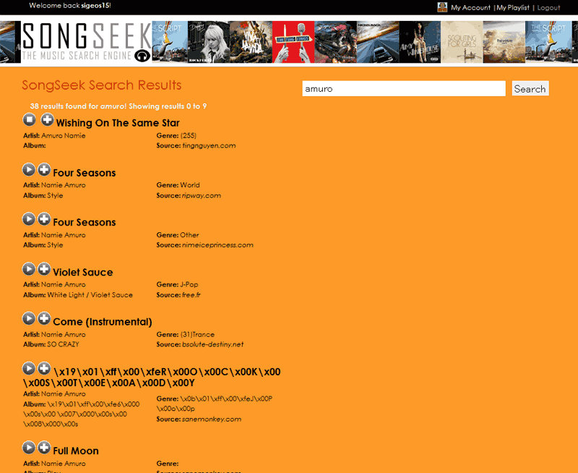Click the genre J-Pop
578x473 pixels.
(x=189, y=284)
